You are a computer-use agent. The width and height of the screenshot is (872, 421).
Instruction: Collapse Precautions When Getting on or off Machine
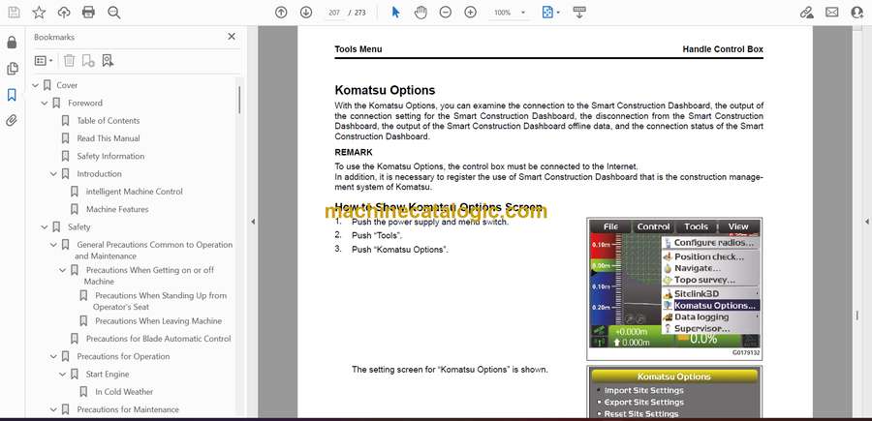pos(62,270)
